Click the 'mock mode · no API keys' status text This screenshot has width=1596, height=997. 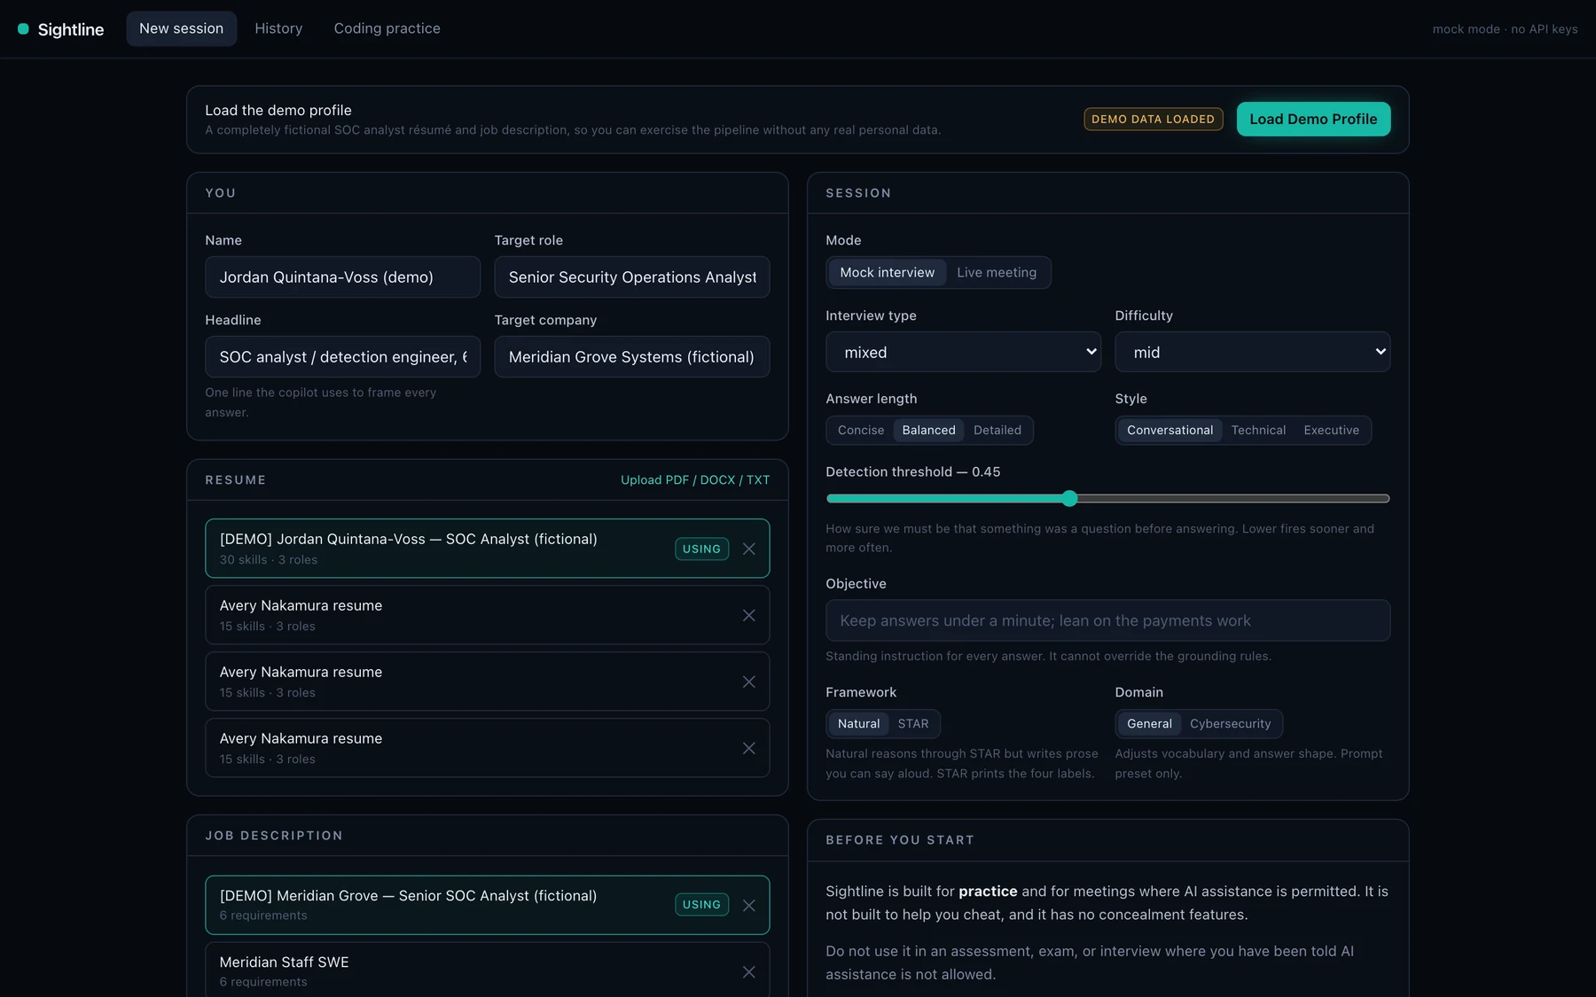click(1505, 29)
